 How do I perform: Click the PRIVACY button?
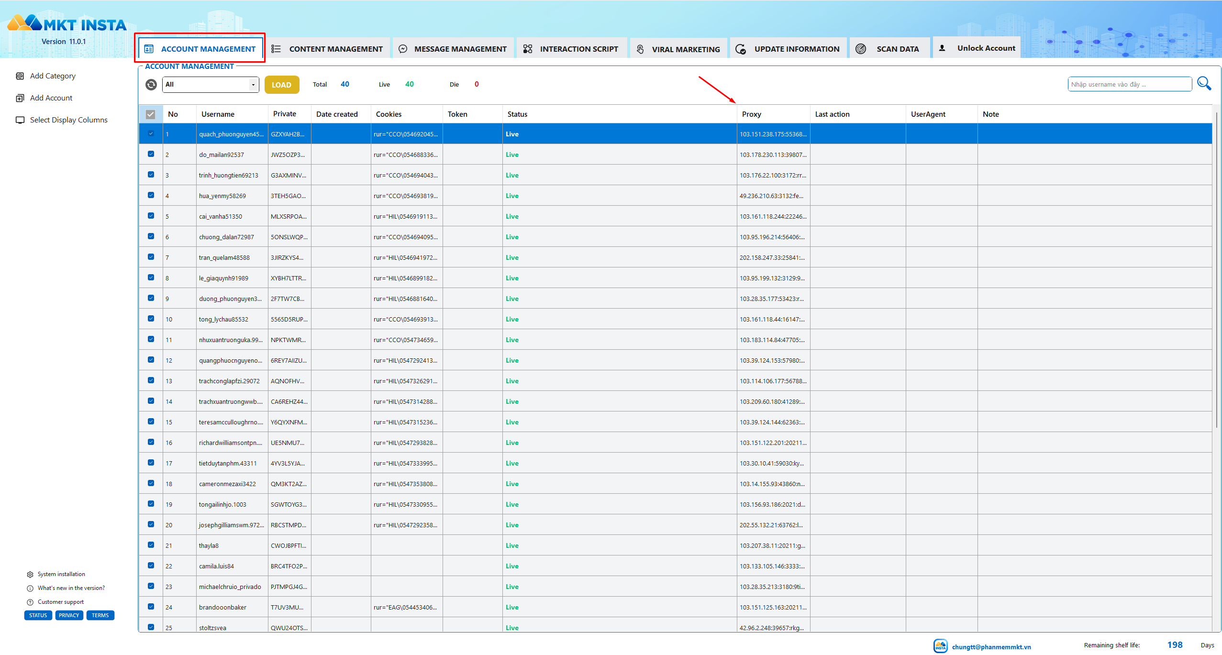pos(69,616)
